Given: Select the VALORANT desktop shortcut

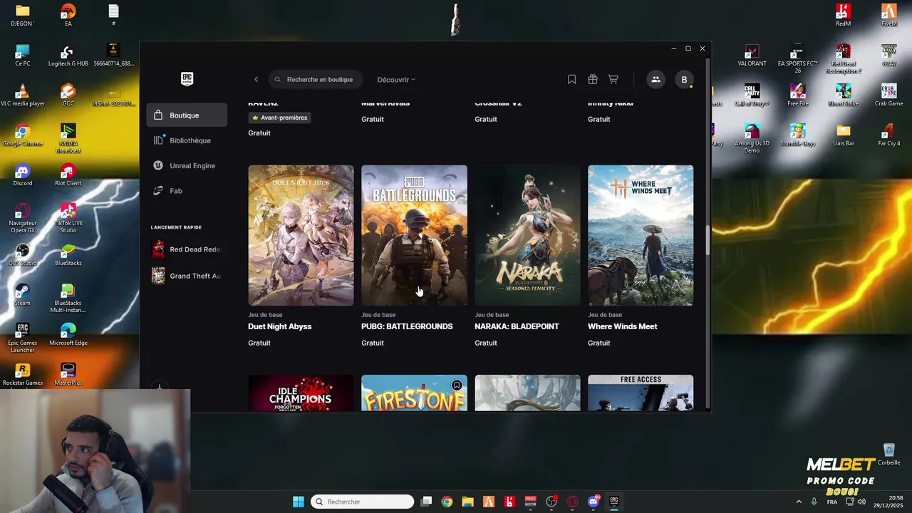Looking at the screenshot, I should [752, 56].
